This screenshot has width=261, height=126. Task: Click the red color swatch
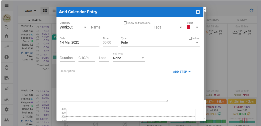point(189,27)
